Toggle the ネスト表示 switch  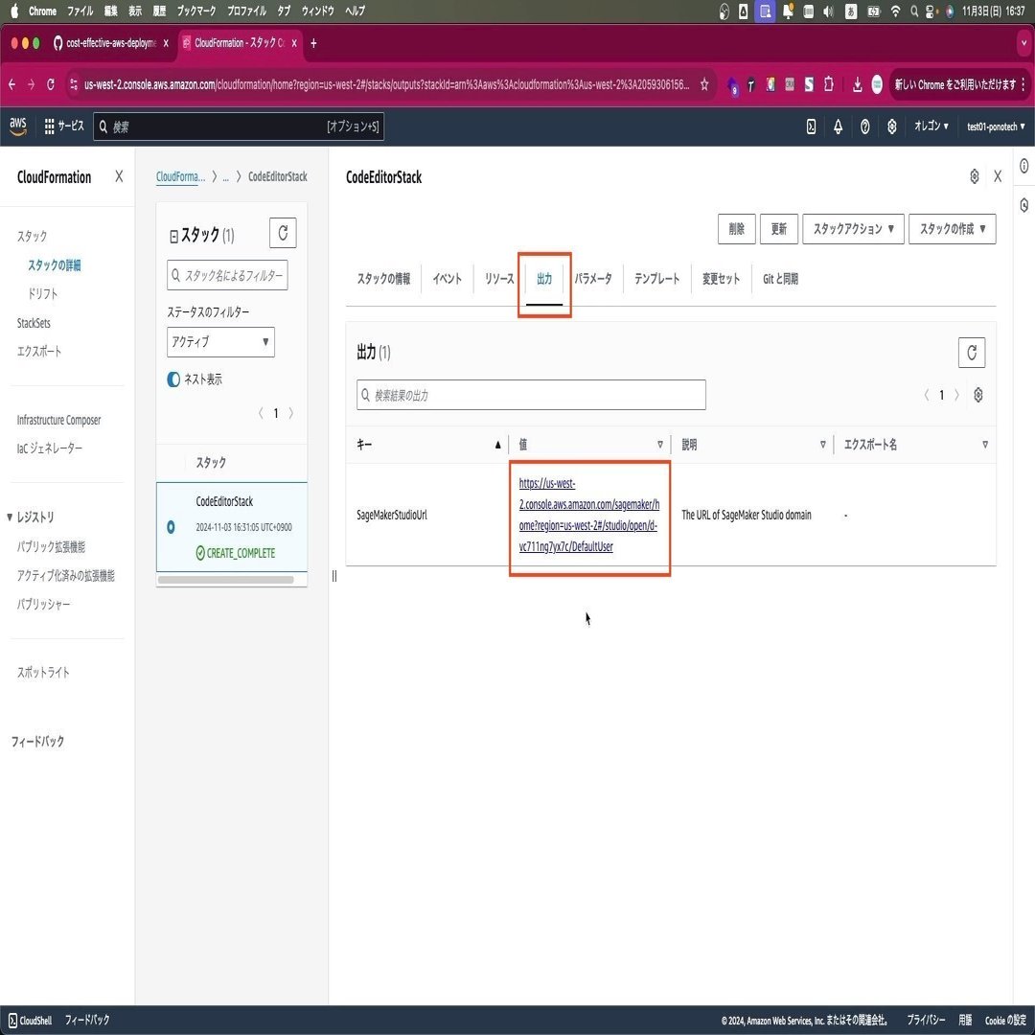coord(172,379)
